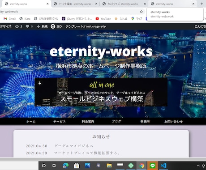206x170 pixels.
Task: Open the マップ bookmark
Action: [137, 19]
